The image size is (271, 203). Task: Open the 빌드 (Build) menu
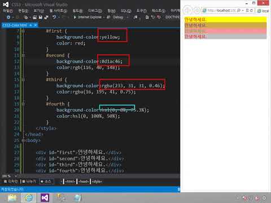coord(77,11)
